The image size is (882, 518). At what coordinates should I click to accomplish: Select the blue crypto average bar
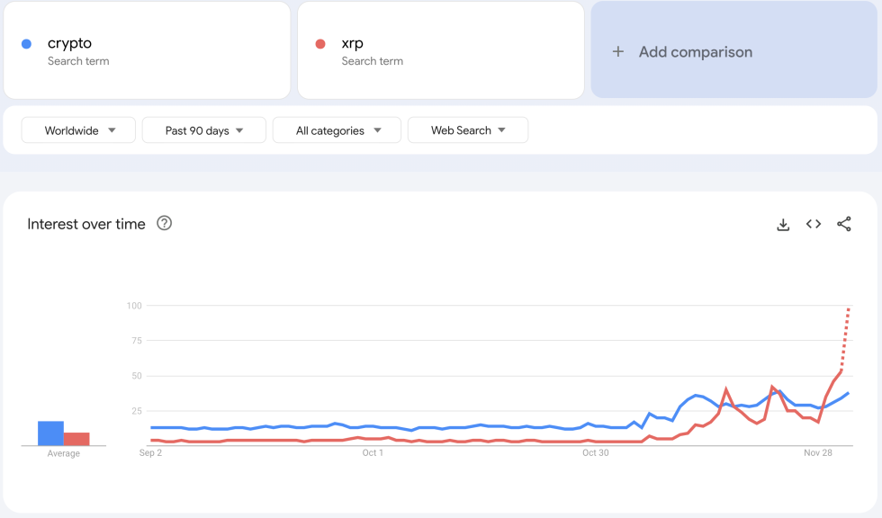pos(50,433)
